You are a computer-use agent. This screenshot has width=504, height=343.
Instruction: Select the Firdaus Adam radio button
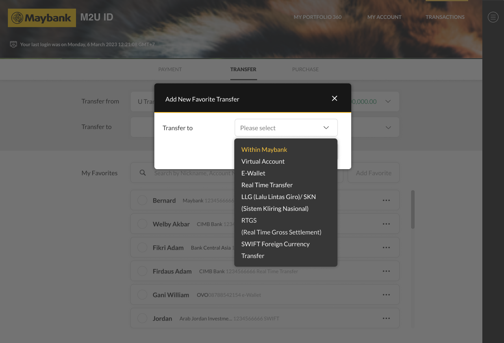(x=142, y=271)
